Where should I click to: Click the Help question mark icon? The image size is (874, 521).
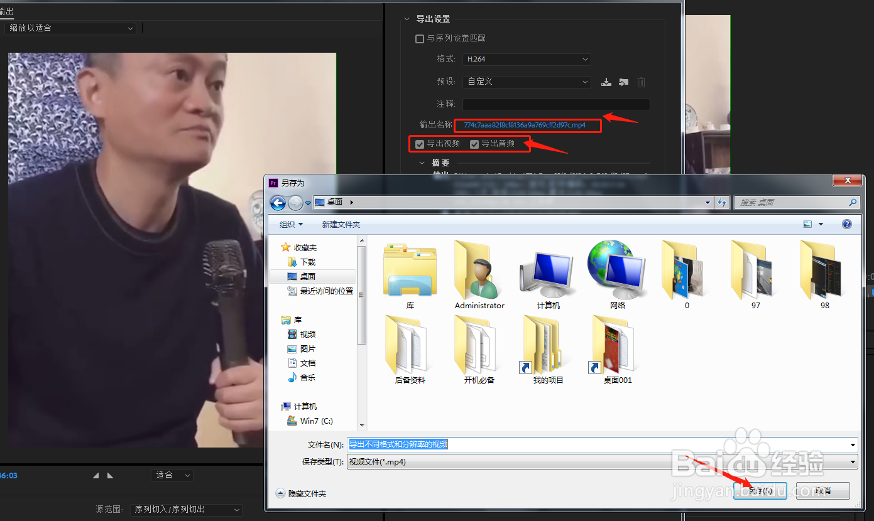pyautogui.click(x=846, y=223)
